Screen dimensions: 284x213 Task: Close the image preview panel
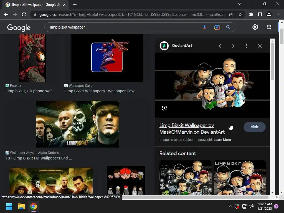point(260,46)
